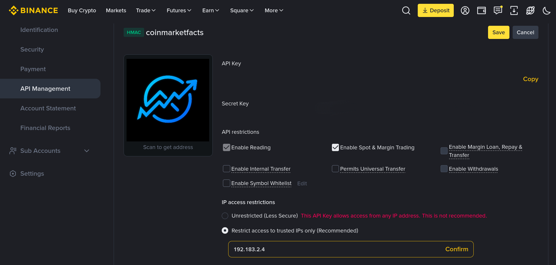Copy the API Key
This screenshot has width=556, height=265.
pyautogui.click(x=531, y=79)
